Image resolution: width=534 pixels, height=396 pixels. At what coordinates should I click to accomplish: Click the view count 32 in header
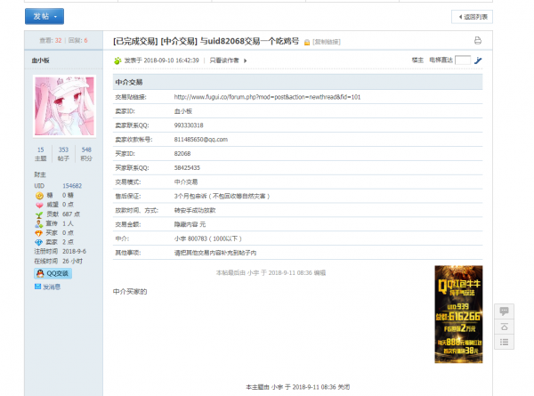58,41
